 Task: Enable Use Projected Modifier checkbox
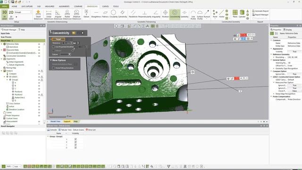53,47
